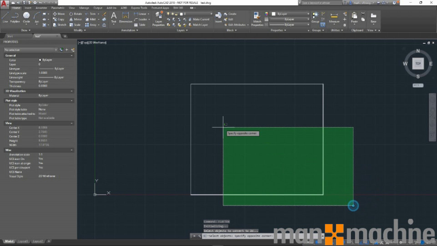Open the Layout1 tab
Screen dimensions: 437x246
(24, 241)
